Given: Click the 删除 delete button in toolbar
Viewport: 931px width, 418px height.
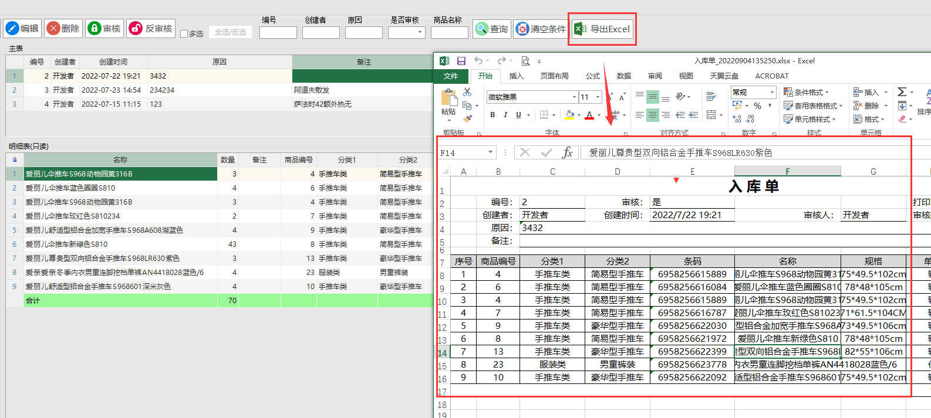Looking at the screenshot, I should 63,28.
